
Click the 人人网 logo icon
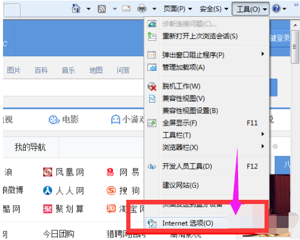coord(47,191)
